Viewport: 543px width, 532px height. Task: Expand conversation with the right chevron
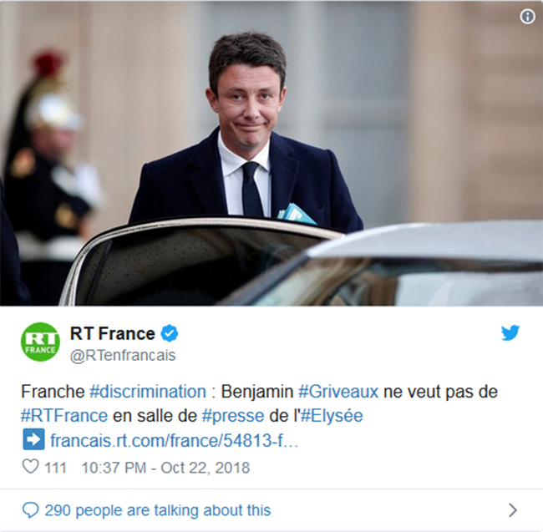click(513, 510)
